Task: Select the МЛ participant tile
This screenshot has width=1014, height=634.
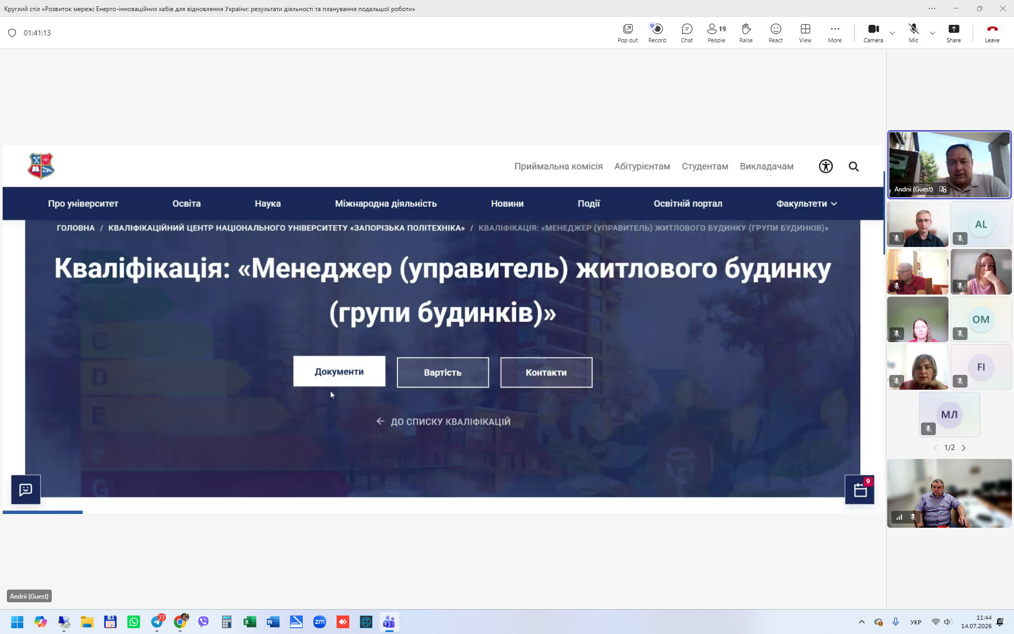Action: pyautogui.click(x=949, y=415)
